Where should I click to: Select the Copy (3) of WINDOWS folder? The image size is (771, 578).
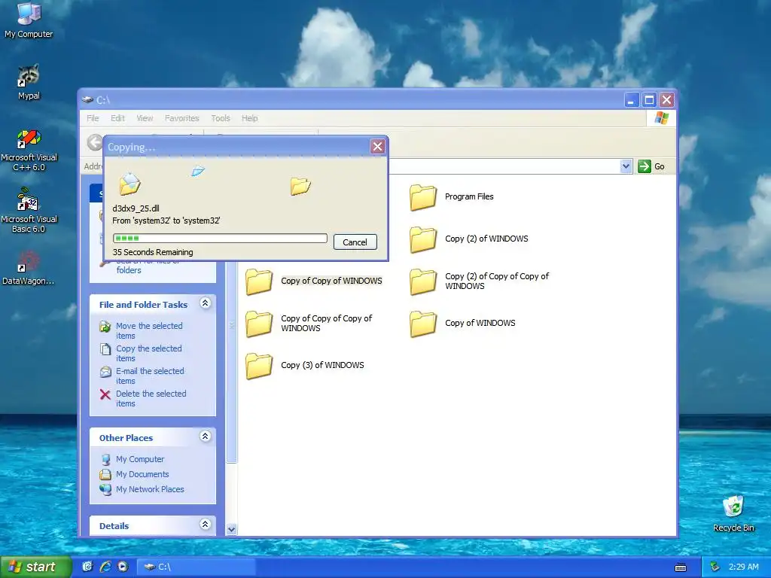coord(305,366)
